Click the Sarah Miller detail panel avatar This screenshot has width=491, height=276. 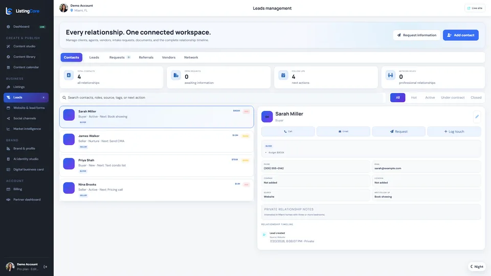point(267,117)
